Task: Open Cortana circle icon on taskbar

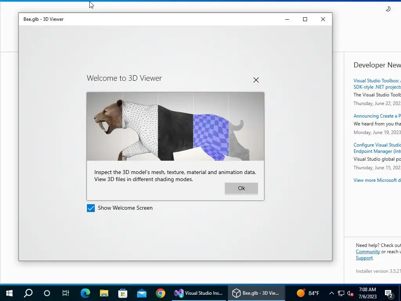Action: coord(47,293)
